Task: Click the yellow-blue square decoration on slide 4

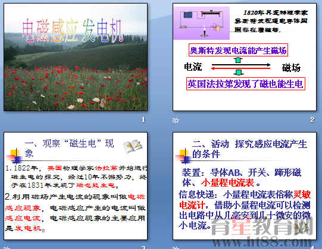Action: (x=185, y=156)
